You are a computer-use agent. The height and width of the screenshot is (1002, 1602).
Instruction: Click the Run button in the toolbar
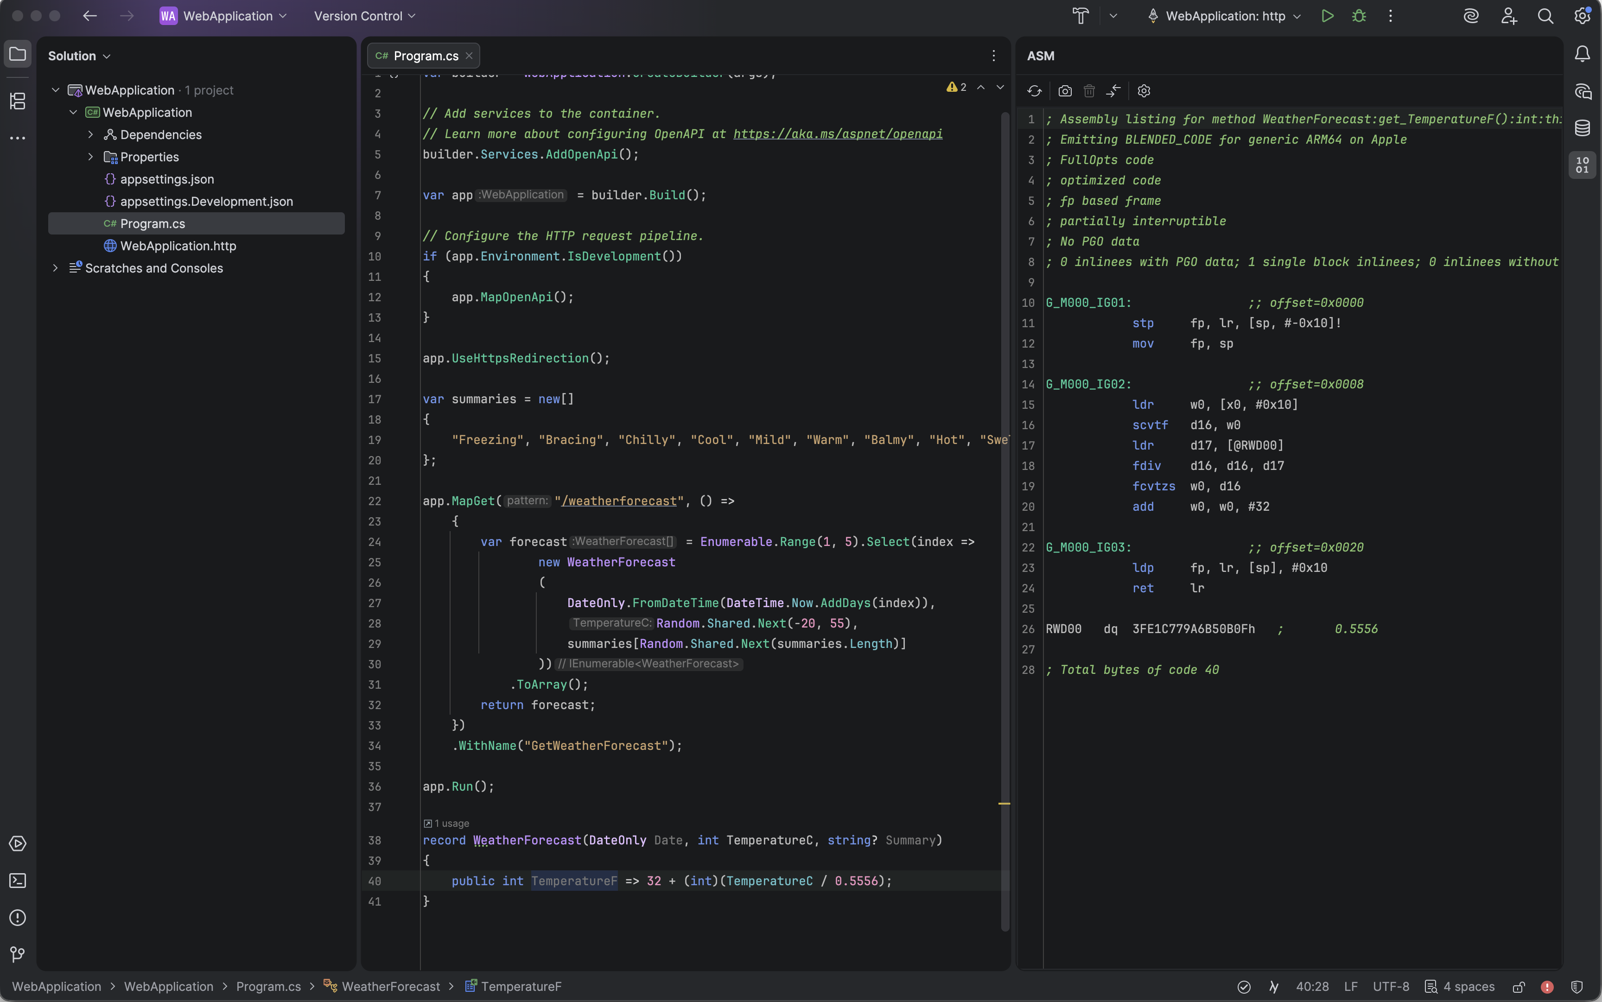pos(1327,16)
